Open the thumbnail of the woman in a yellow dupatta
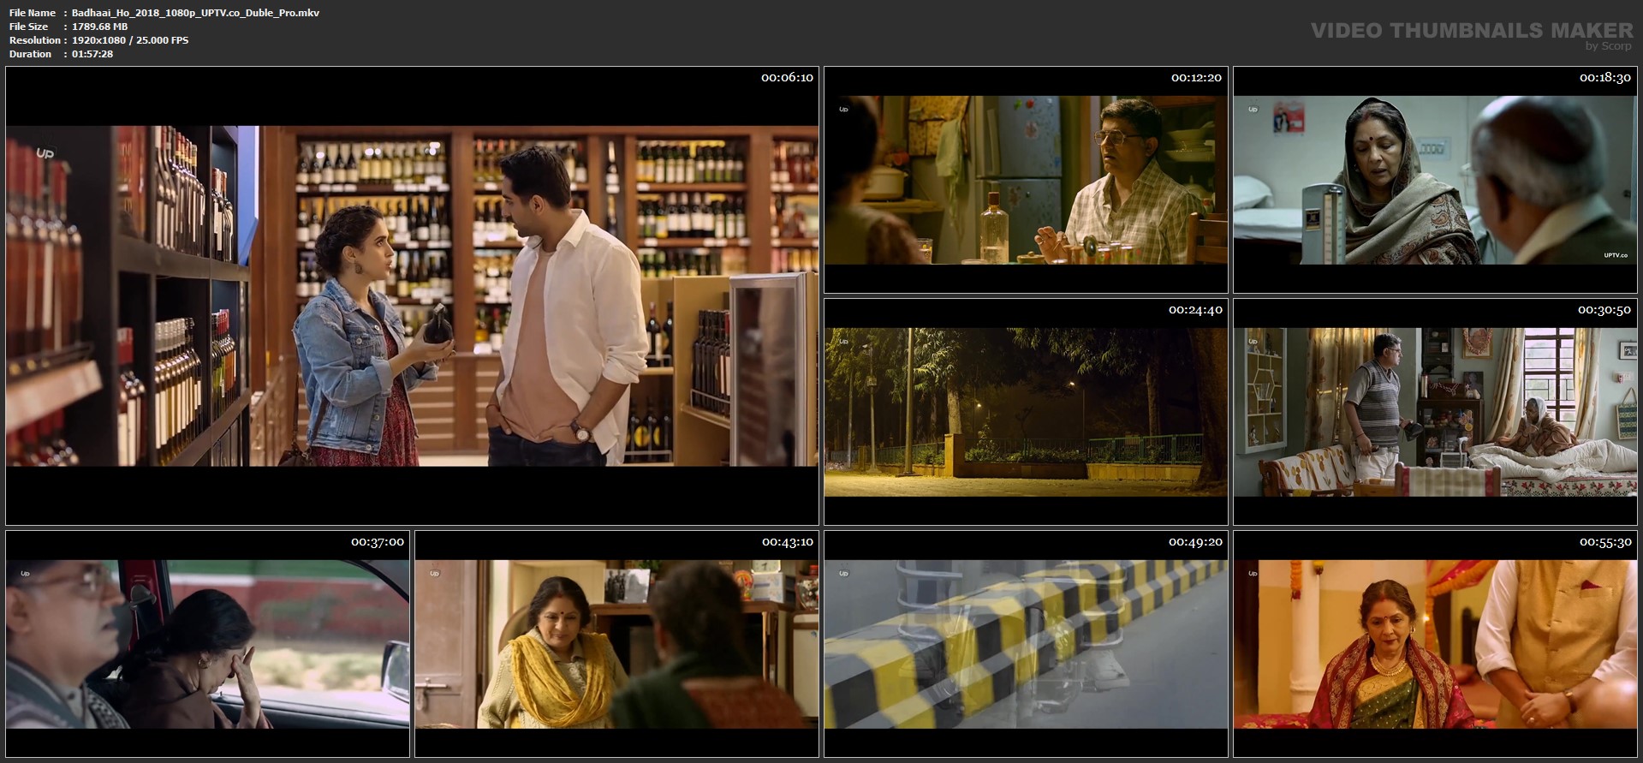The width and height of the screenshot is (1643, 763). (x=616, y=644)
